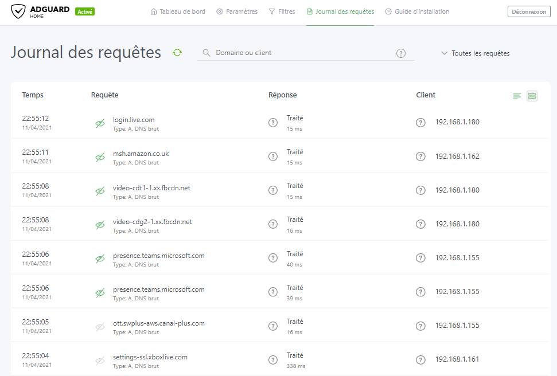Show client info icon for settings-ssl.xboxlive.com row
Viewport: 557px width, 376px height.
[x=420, y=360]
